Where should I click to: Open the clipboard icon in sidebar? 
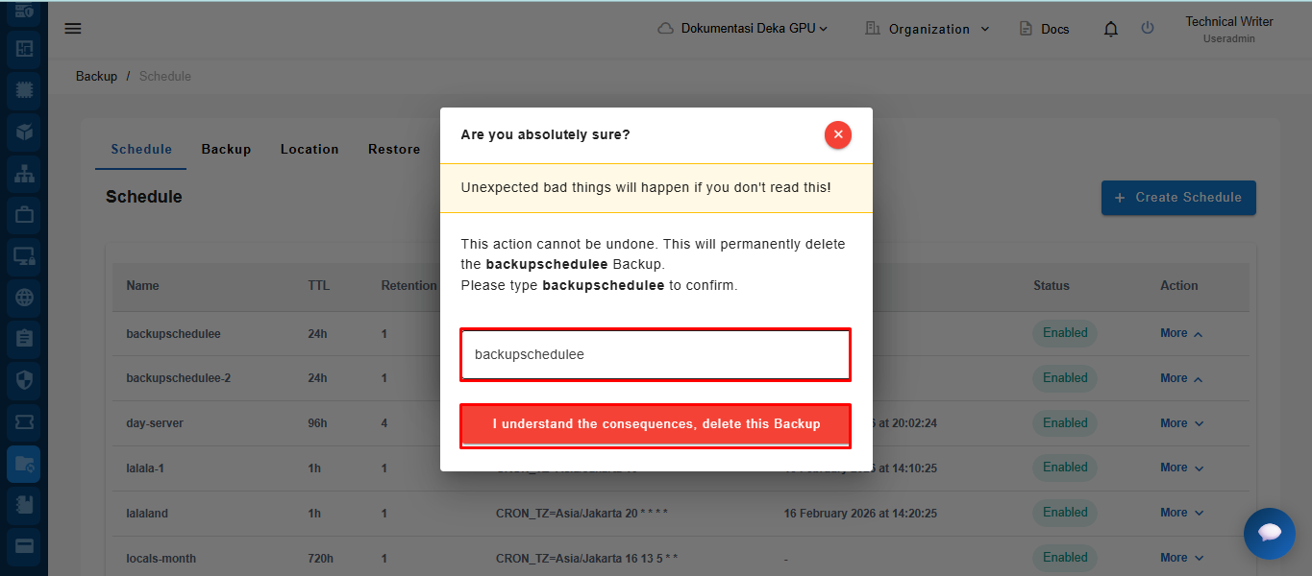pos(24,339)
